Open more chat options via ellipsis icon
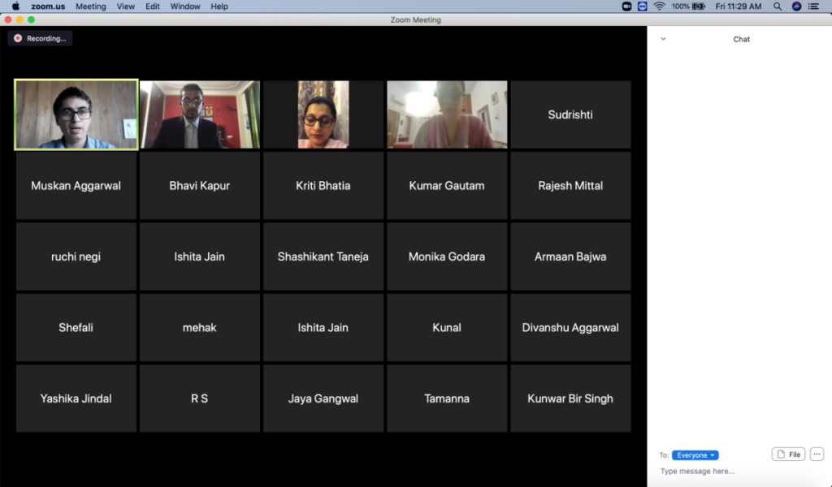Image resolution: width=832 pixels, height=487 pixels. click(x=816, y=454)
